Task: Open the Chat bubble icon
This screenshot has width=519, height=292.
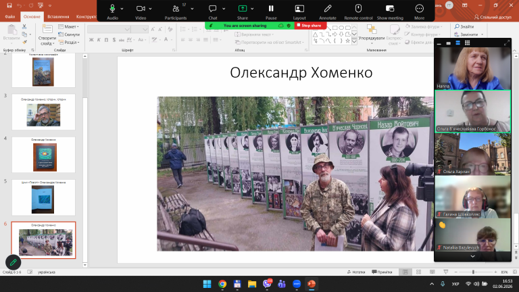Action: [x=212, y=9]
